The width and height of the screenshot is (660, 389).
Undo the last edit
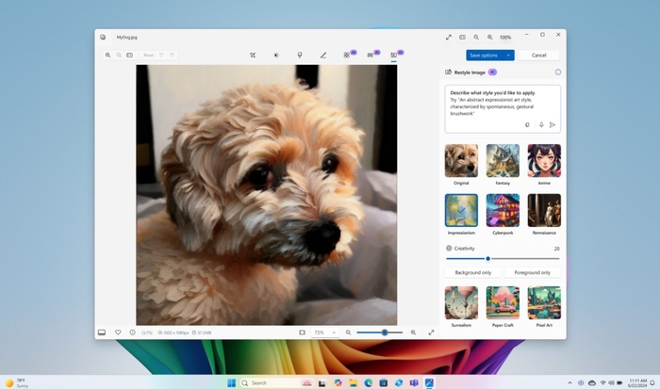[161, 55]
